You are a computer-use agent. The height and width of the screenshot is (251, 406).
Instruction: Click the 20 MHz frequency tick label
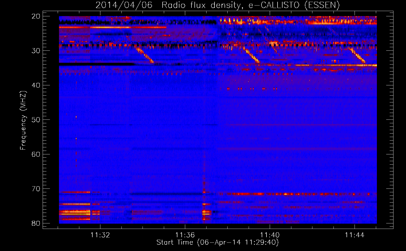point(36,16)
